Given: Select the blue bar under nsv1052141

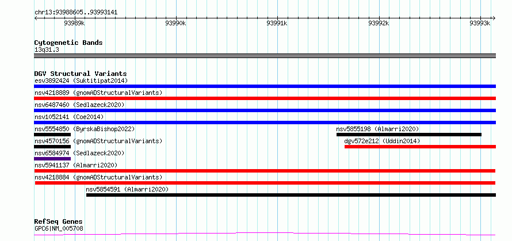Looking at the screenshot, I should (265, 123).
